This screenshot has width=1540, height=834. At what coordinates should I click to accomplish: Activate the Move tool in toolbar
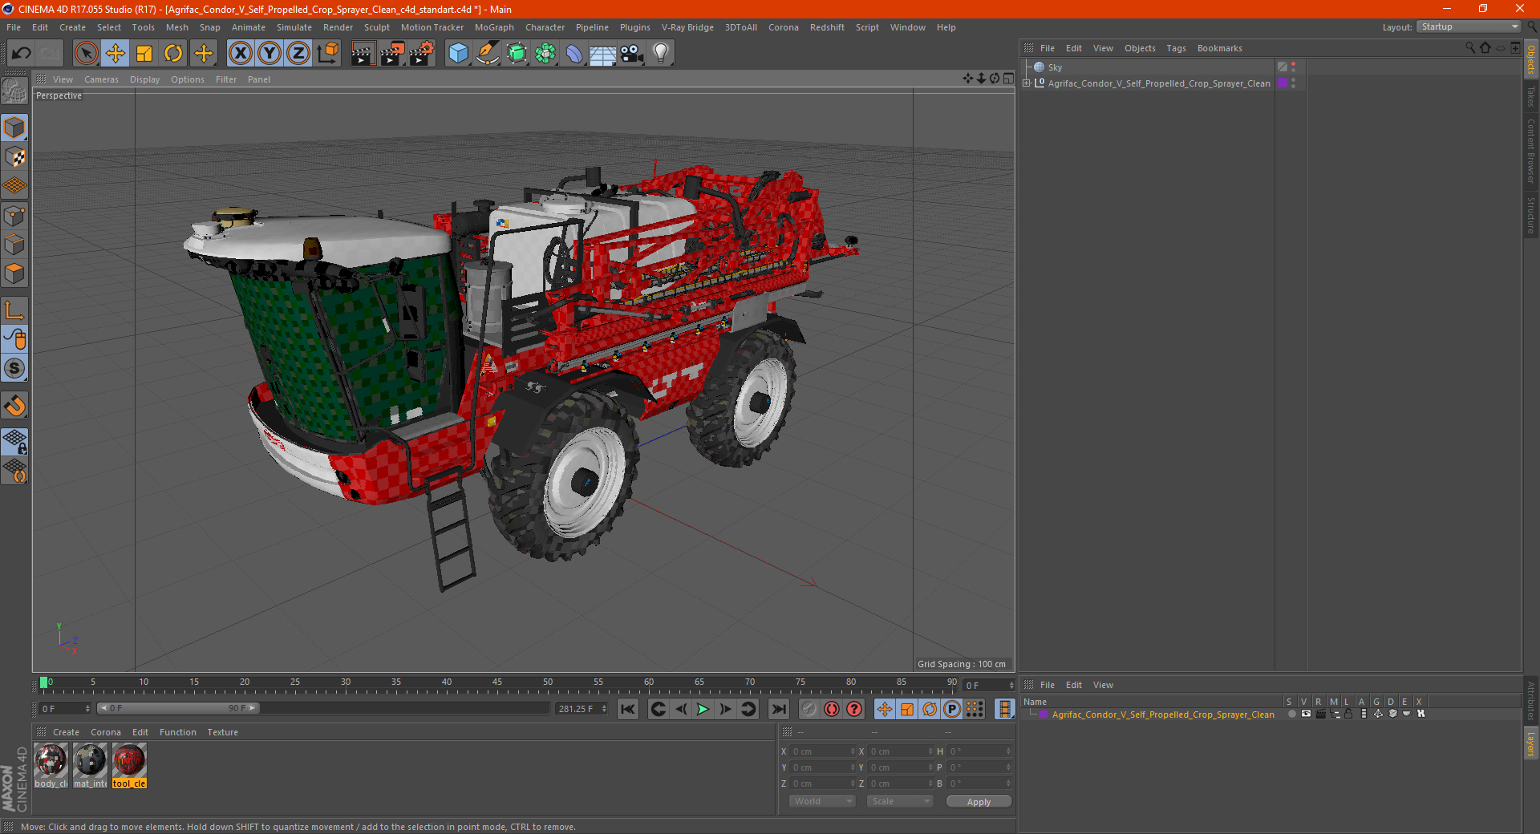(115, 54)
